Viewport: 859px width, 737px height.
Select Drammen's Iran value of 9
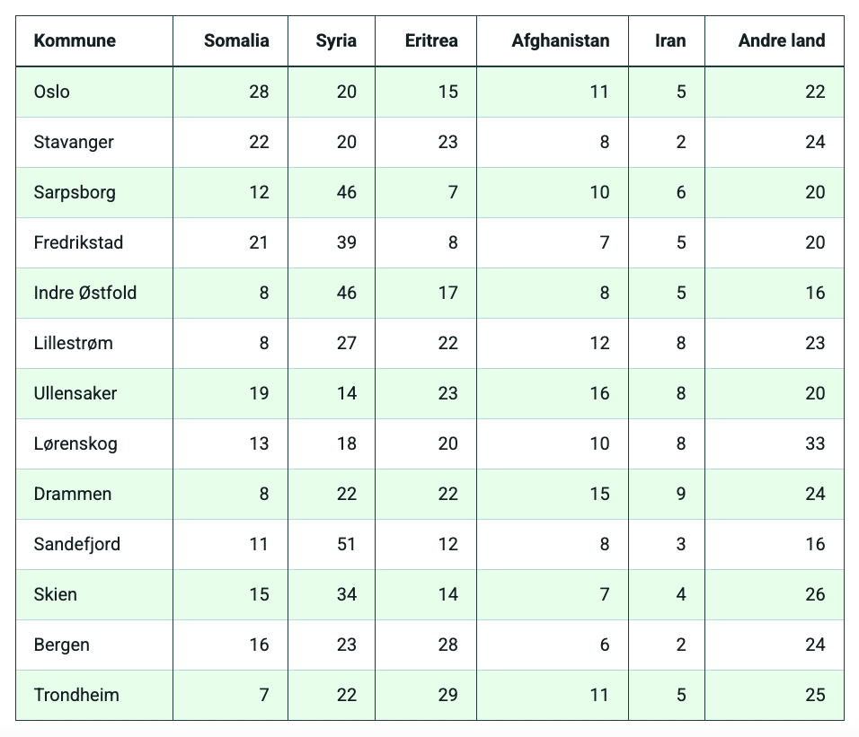680,494
